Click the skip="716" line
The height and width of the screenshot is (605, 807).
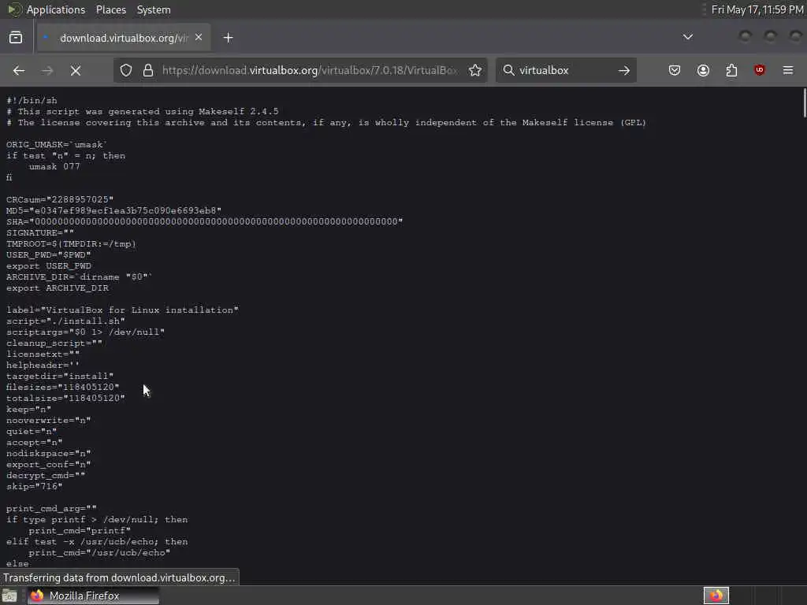point(34,487)
